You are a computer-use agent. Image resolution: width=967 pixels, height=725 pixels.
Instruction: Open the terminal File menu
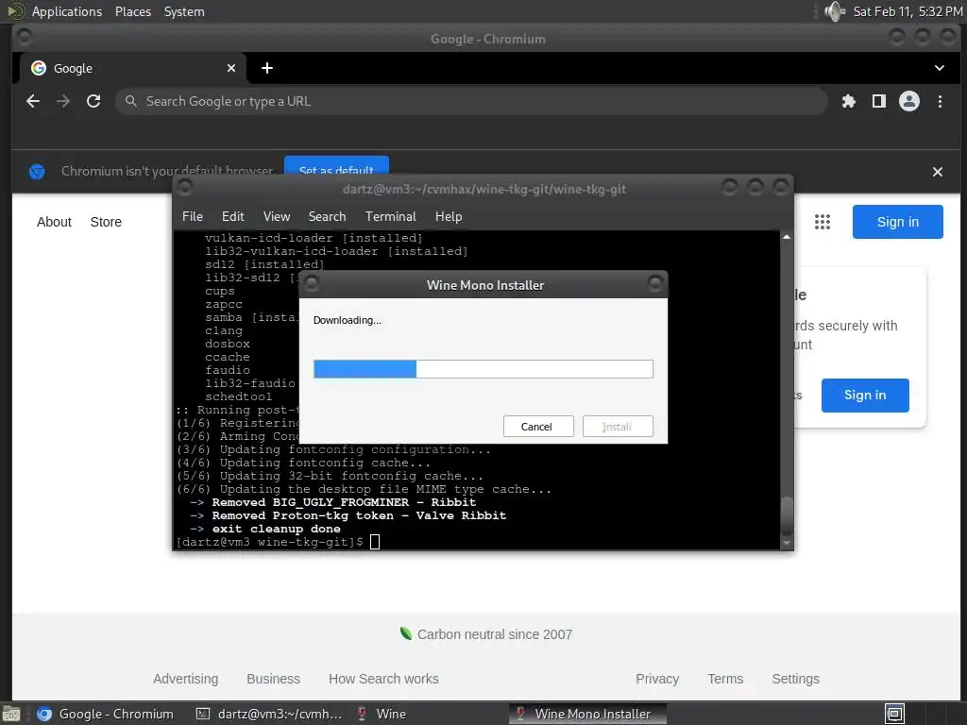193,216
